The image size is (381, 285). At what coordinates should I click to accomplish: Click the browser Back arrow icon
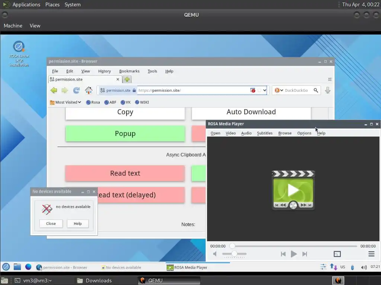(54, 91)
